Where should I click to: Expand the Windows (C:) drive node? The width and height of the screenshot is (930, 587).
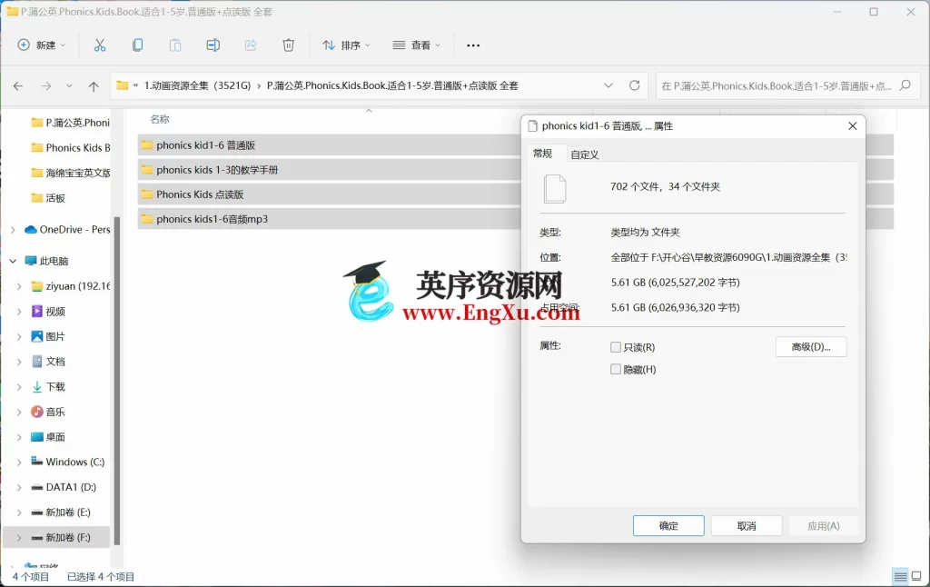click(x=19, y=462)
